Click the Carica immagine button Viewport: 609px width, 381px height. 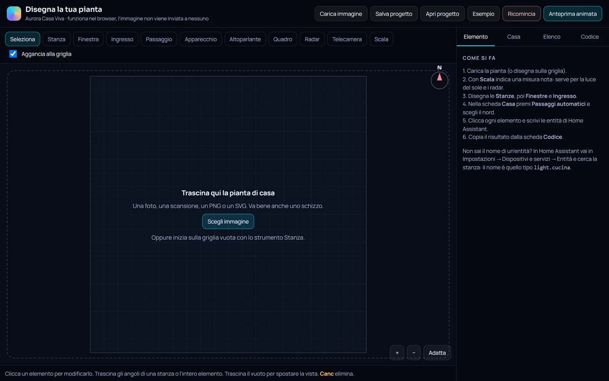[x=341, y=14]
